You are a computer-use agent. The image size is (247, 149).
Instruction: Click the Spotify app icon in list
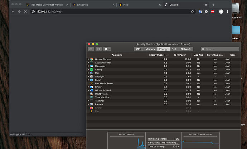click(x=92, y=70)
